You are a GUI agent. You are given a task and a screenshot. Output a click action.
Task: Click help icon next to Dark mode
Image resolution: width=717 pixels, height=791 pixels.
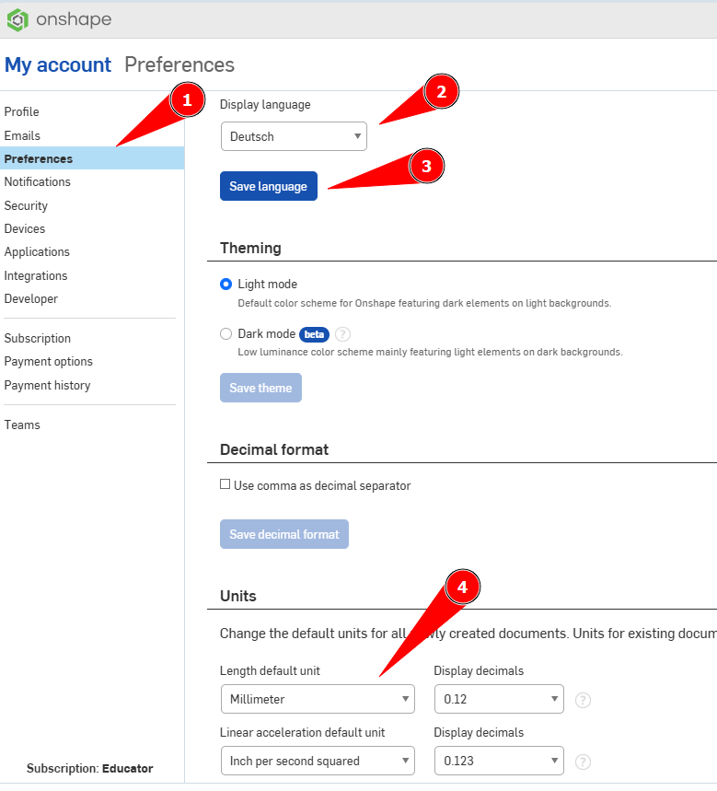342,334
